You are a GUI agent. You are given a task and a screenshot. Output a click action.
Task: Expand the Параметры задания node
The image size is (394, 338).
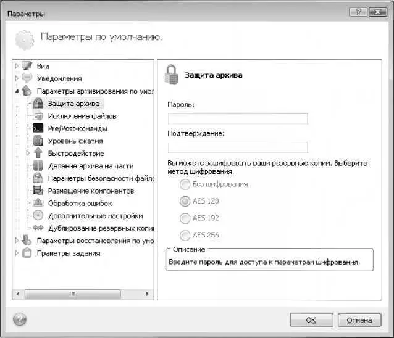pos(17,253)
